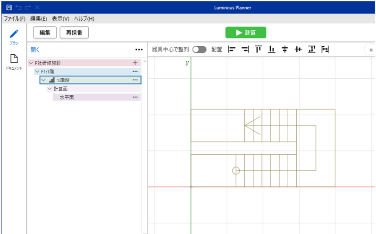Click the align bottom edges icon
The image size is (376, 234).
[271, 50]
